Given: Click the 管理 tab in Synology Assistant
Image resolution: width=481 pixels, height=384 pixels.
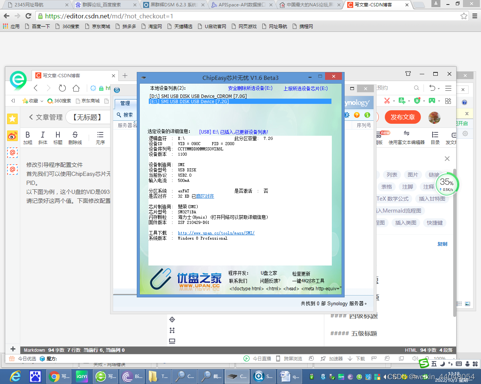Looking at the screenshot, I should (x=125, y=103).
